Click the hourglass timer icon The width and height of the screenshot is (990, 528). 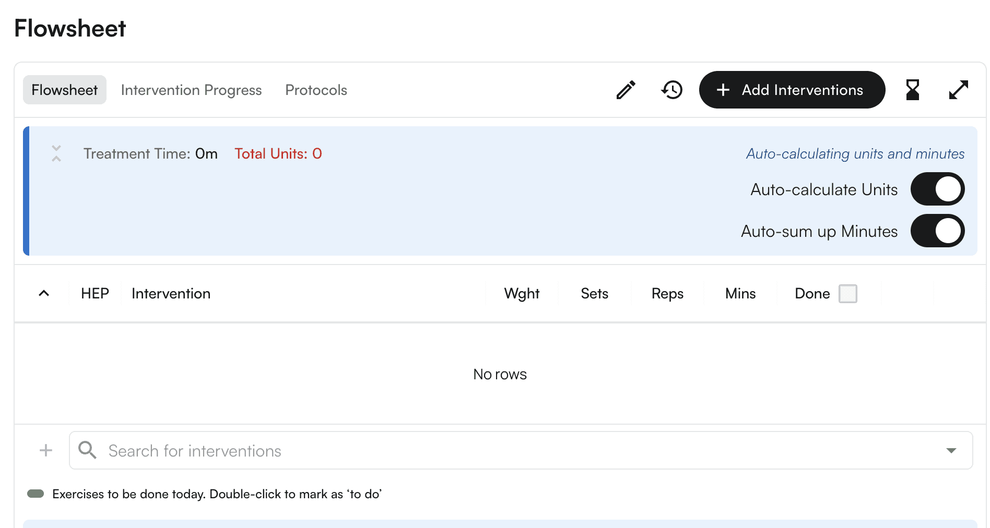[912, 90]
